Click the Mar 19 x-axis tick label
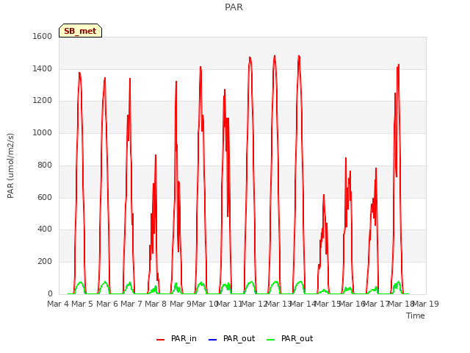This screenshot has width=470, height=353. [426, 304]
